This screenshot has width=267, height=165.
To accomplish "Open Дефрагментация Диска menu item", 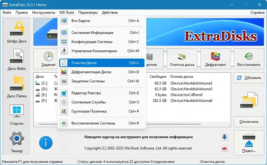I will (102, 72).
